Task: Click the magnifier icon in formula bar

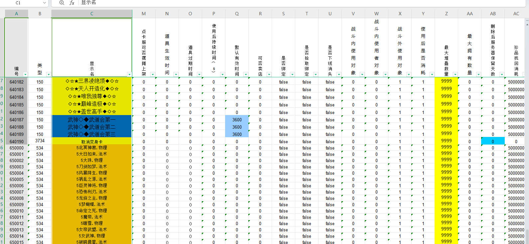Action: 62,3
